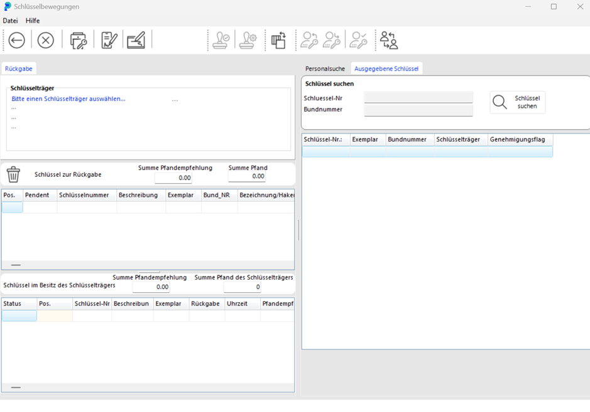
Task: Click the back arrow toolbar icon
Action: [17, 41]
